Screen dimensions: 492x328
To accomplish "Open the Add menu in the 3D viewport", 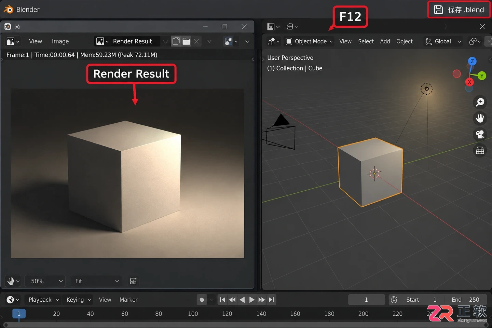I will [385, 41].
